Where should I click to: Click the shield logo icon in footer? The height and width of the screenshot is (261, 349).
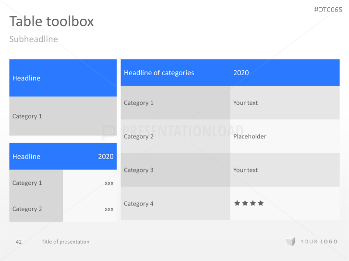[x=290, y=242]
